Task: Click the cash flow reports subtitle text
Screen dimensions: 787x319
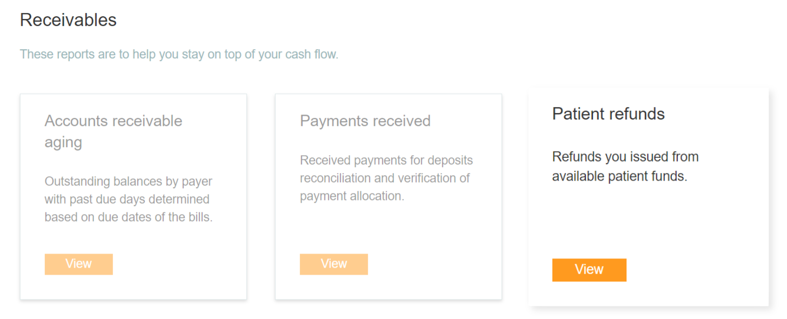Action: click(x=179, y=55)
